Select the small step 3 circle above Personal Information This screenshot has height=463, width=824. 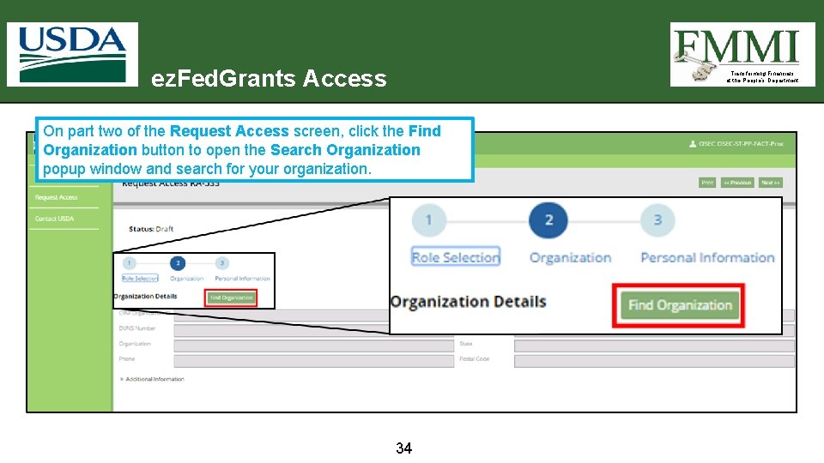point(221,263)
